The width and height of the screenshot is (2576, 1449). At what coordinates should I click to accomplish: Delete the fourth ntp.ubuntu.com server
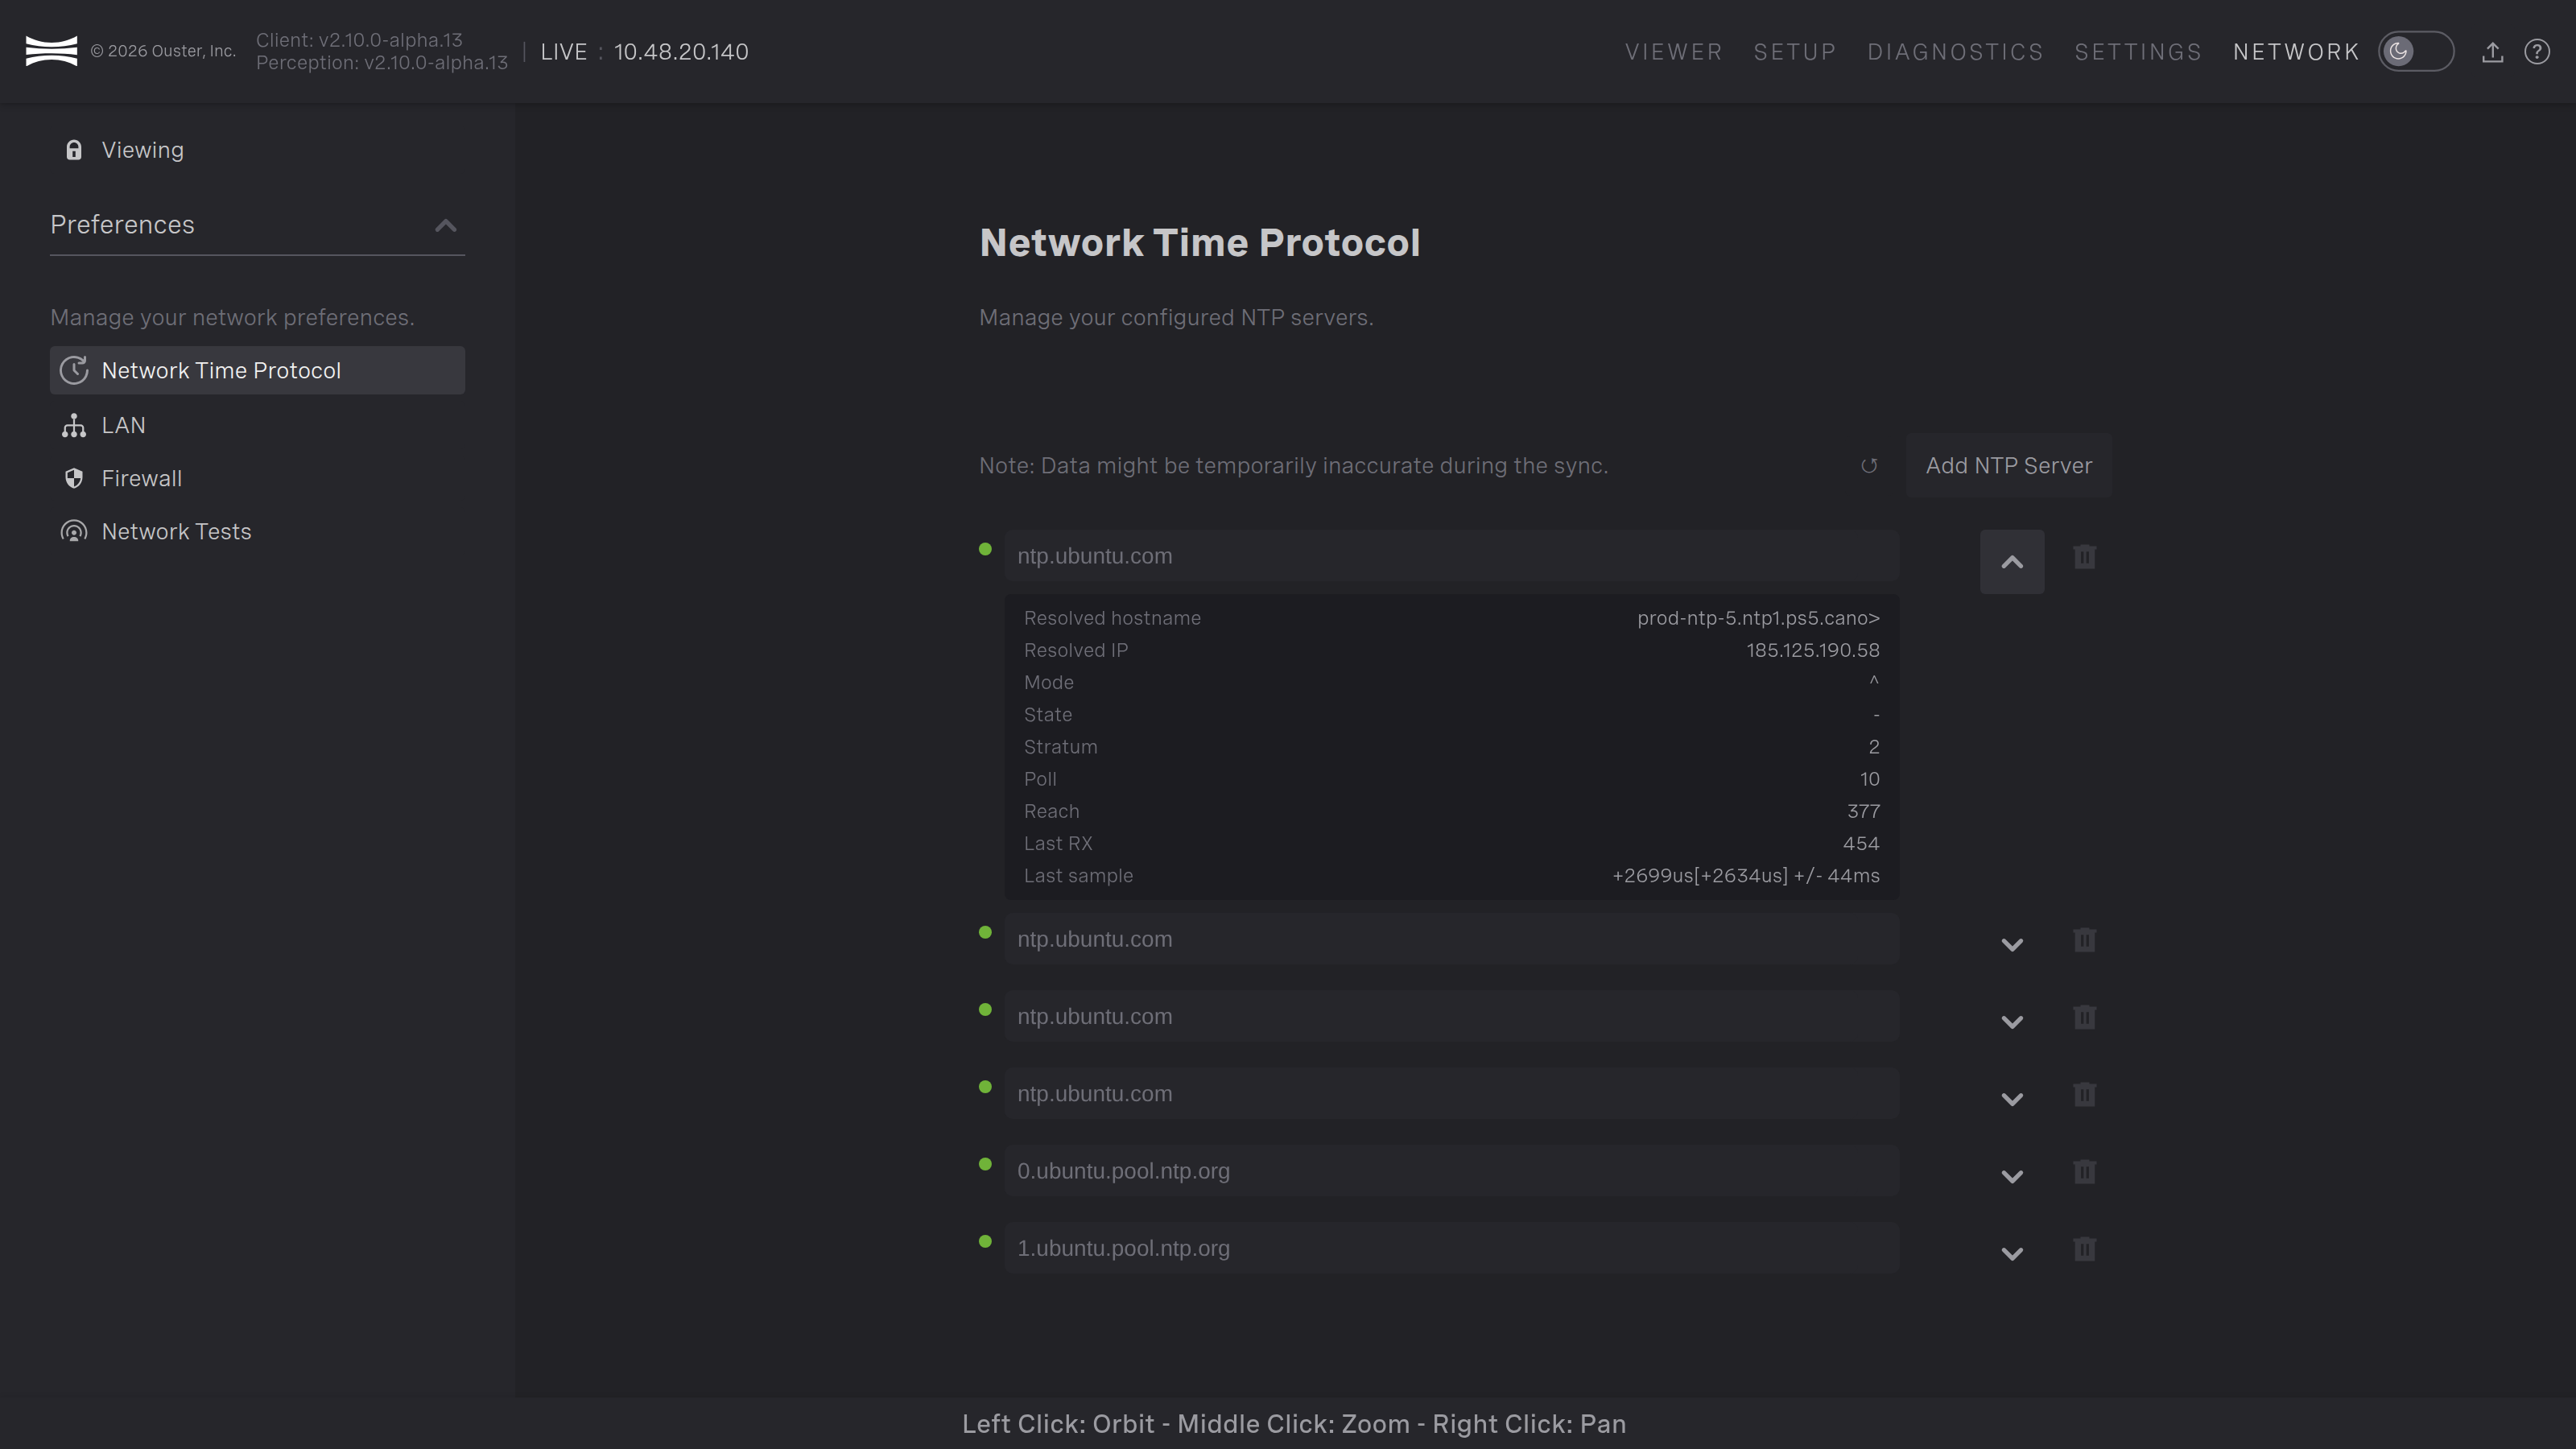(2084, 1094)
